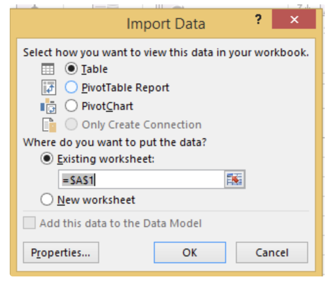
Task: Choose the Existing worksheet radio option
Action: pyautogui.click(x=47, y=159)
